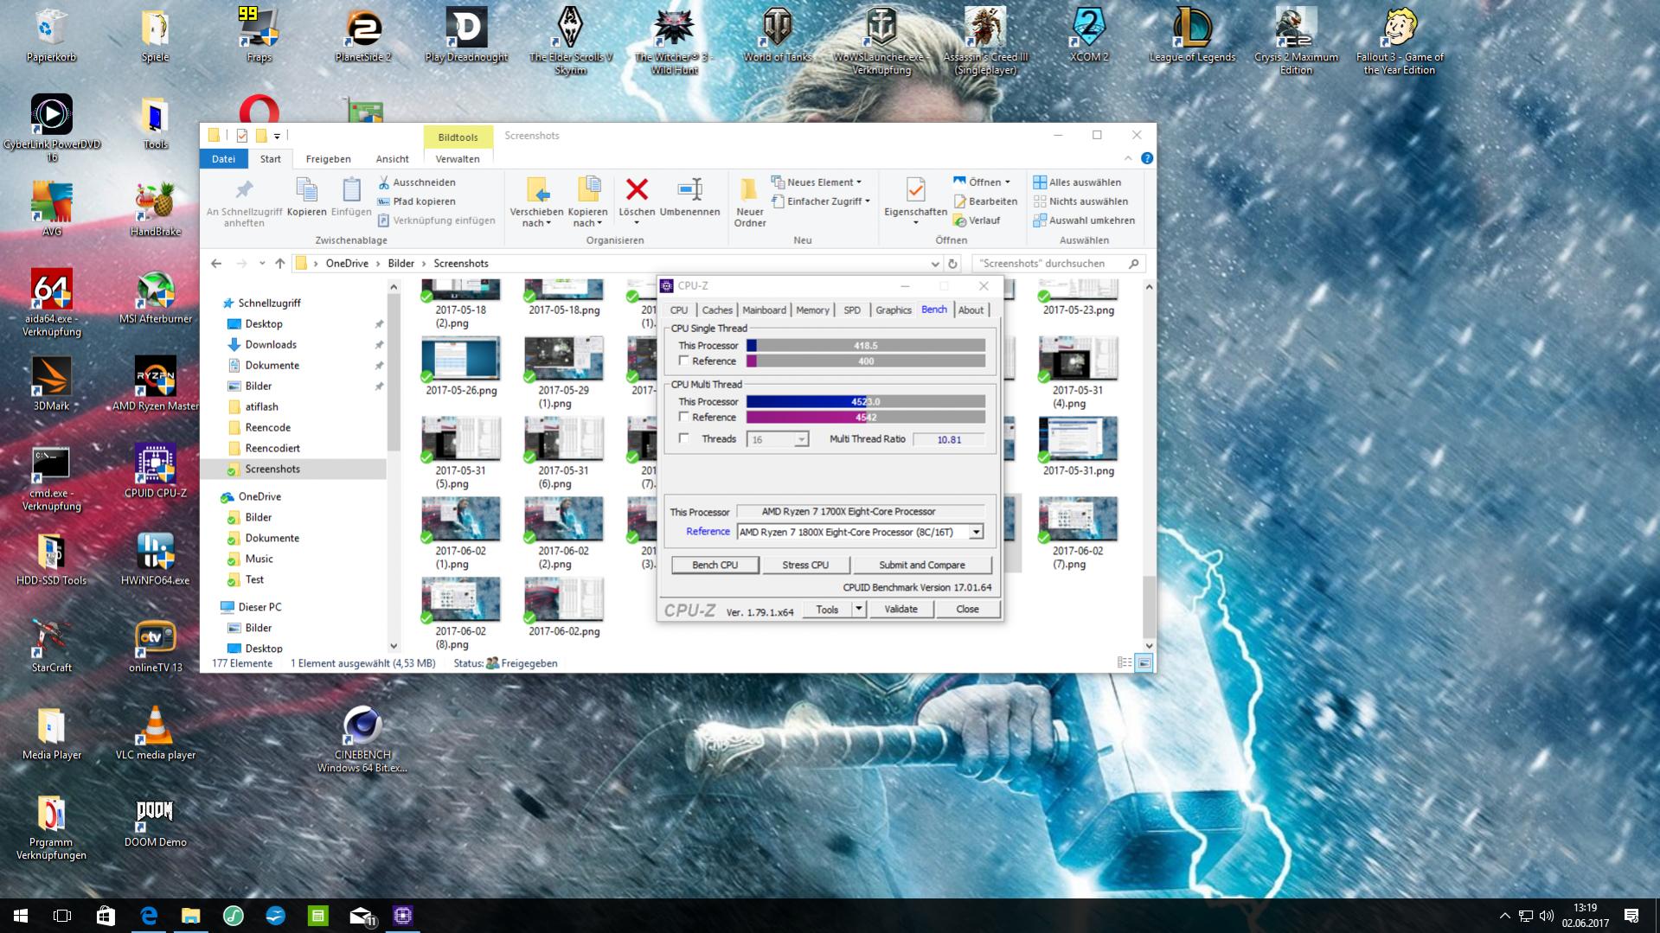Click the Validate button in CPU-Z
This screenshot has width=1660, height=933.
pos(901,609)
